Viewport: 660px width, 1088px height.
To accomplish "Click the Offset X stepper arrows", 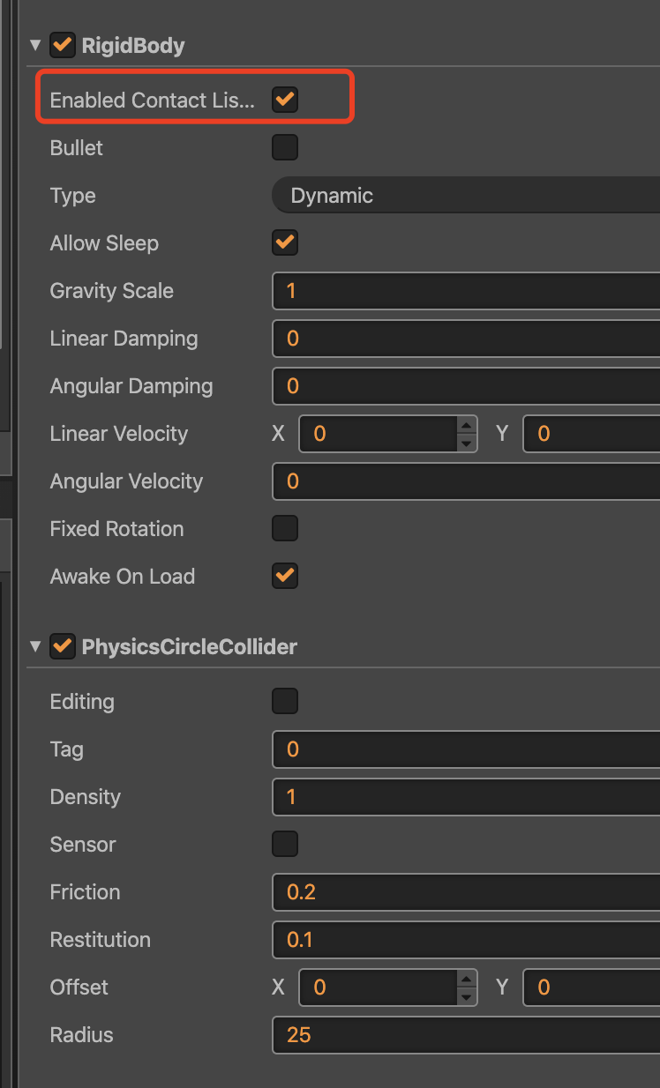I will [x=466, y=987].
